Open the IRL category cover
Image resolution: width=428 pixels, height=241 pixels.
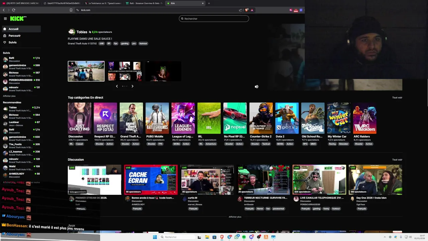coord(209,118)
